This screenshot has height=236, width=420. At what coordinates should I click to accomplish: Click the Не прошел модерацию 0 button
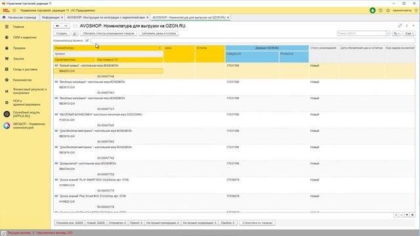pyautogui.click(x=199, y=223)
